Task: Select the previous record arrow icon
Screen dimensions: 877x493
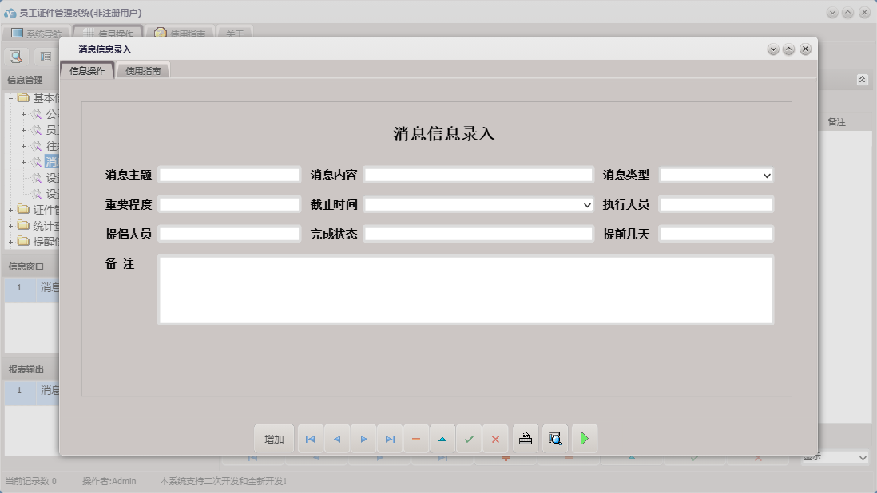Action: coord(336,438)
